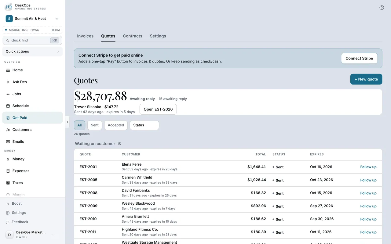This screenshot has width=391, height=244.
Task: Follow up on EST-2008 David Fairbanks
Action: [x=368, y=193]
